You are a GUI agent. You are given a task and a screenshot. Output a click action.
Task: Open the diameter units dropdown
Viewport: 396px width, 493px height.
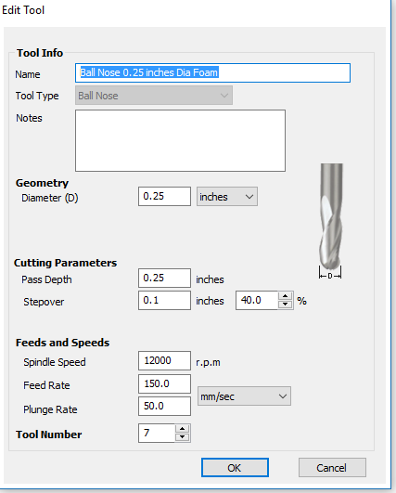227,197
